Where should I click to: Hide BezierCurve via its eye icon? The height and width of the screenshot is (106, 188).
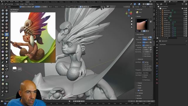click(184, 11)
